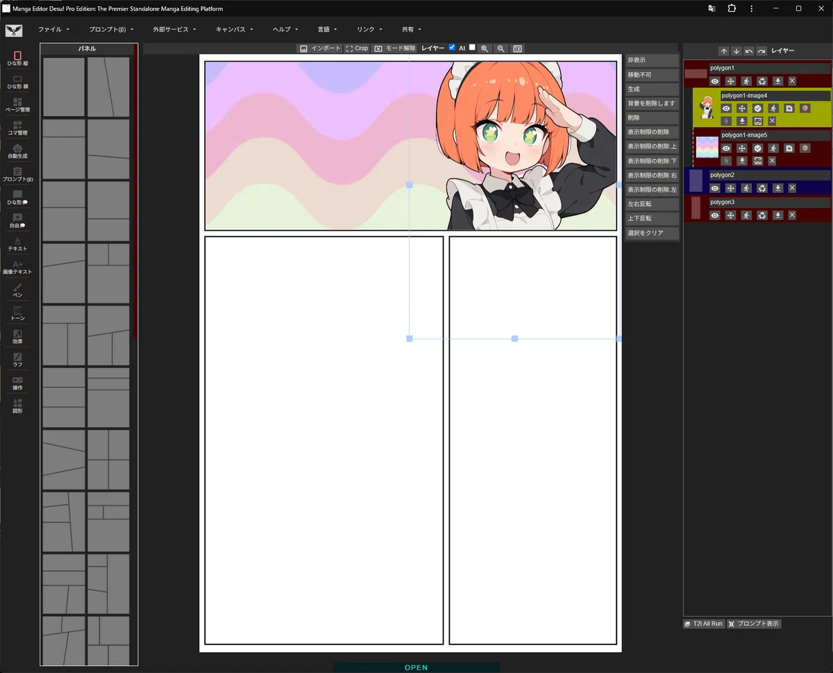Toggle the レイヤー checkbox in top toolbar
Screen dimensions: 833x673
point(452,48)
